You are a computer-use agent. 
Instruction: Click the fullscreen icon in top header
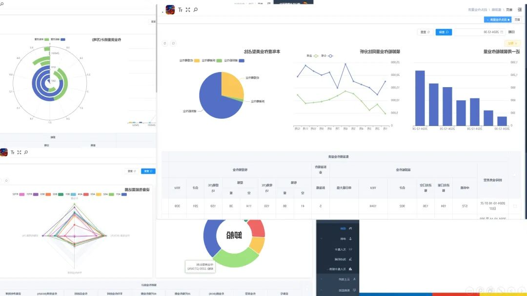tap(188, 10)
